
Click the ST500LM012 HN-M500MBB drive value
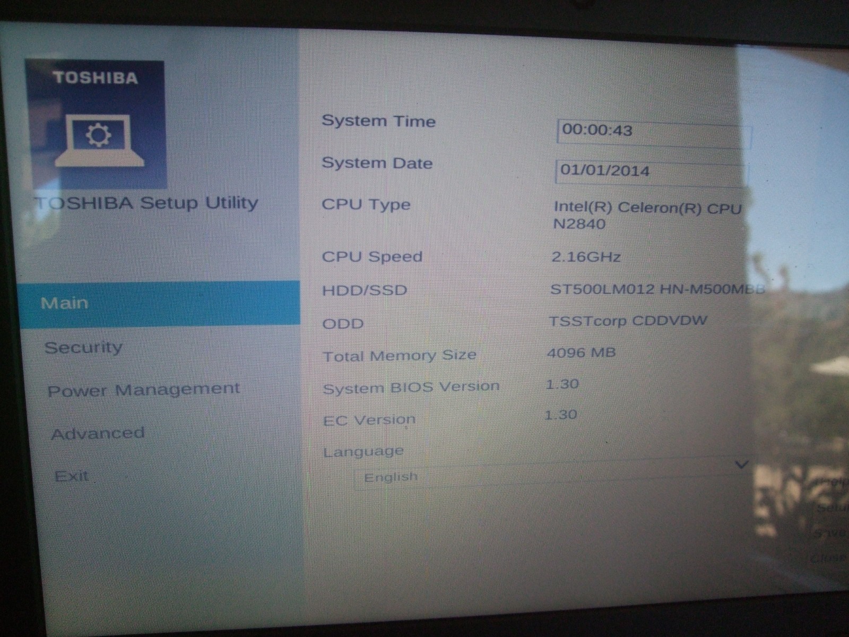tap(657, 289)
